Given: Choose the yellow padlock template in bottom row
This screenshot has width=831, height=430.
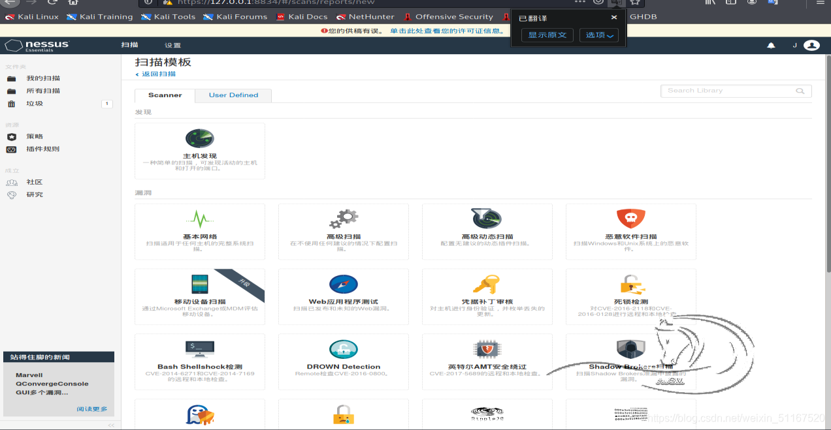Looking at the screenshot, I should pyautogui.click(x=343, y=415).
